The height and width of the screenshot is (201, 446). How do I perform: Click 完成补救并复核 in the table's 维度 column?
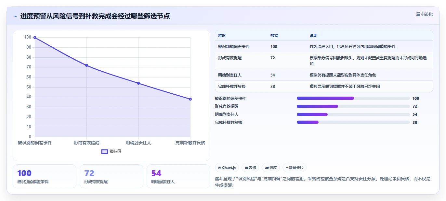coord(232,87)
